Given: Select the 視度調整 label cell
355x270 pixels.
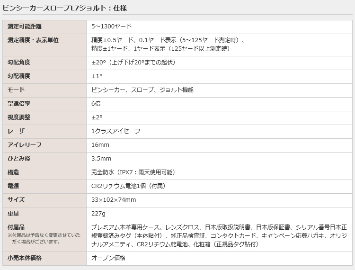Looking at the screenshot, I should click(44, 118).
